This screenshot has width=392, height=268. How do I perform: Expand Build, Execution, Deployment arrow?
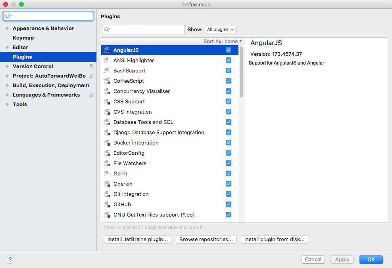pyautogui.click(x=7, y=86)
